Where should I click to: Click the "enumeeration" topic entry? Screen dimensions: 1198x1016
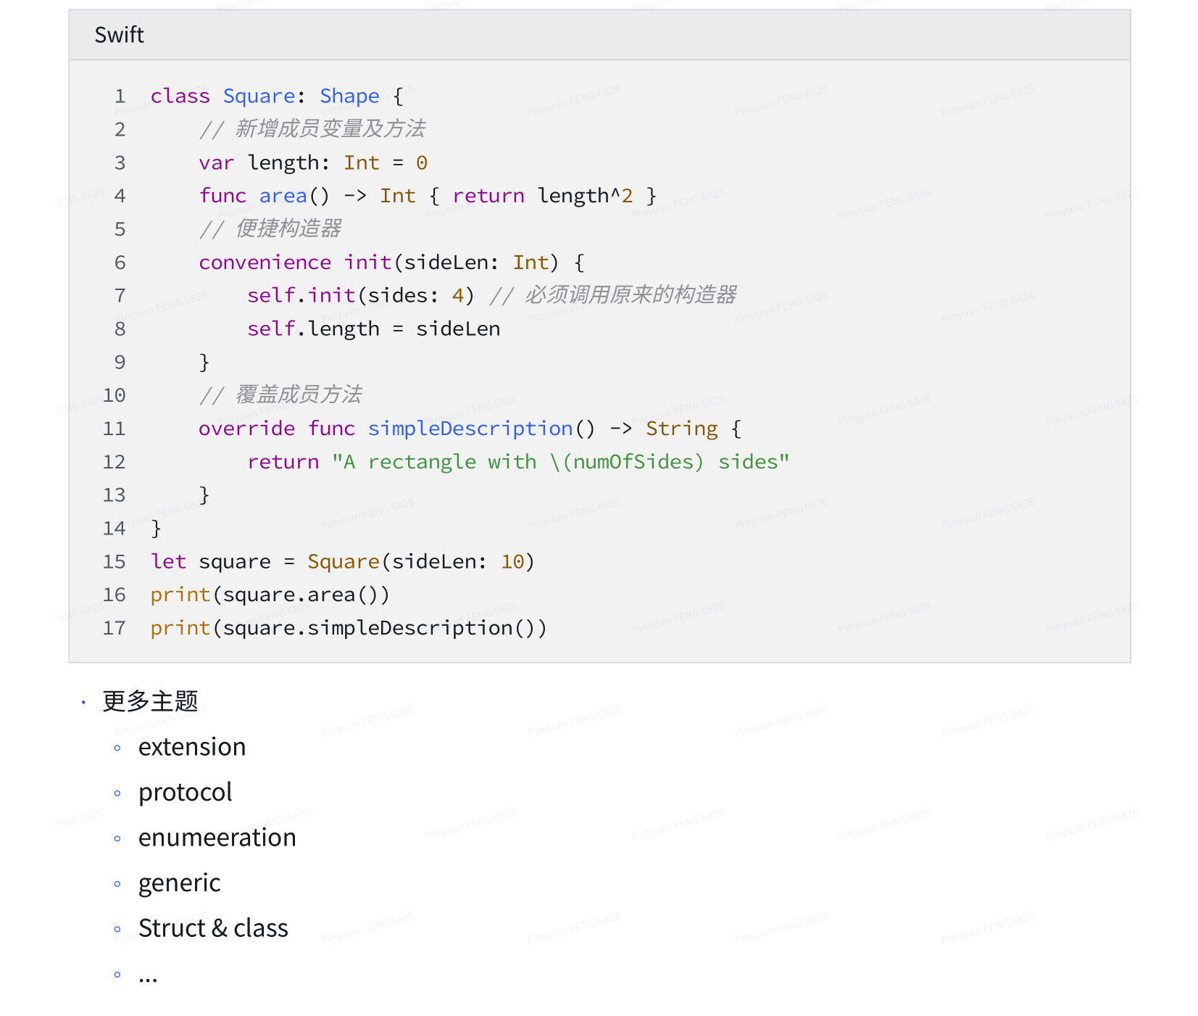[217, 837]
